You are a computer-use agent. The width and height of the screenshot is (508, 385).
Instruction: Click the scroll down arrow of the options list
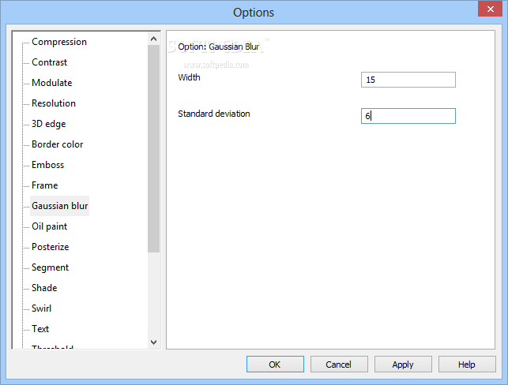(153, 342)
